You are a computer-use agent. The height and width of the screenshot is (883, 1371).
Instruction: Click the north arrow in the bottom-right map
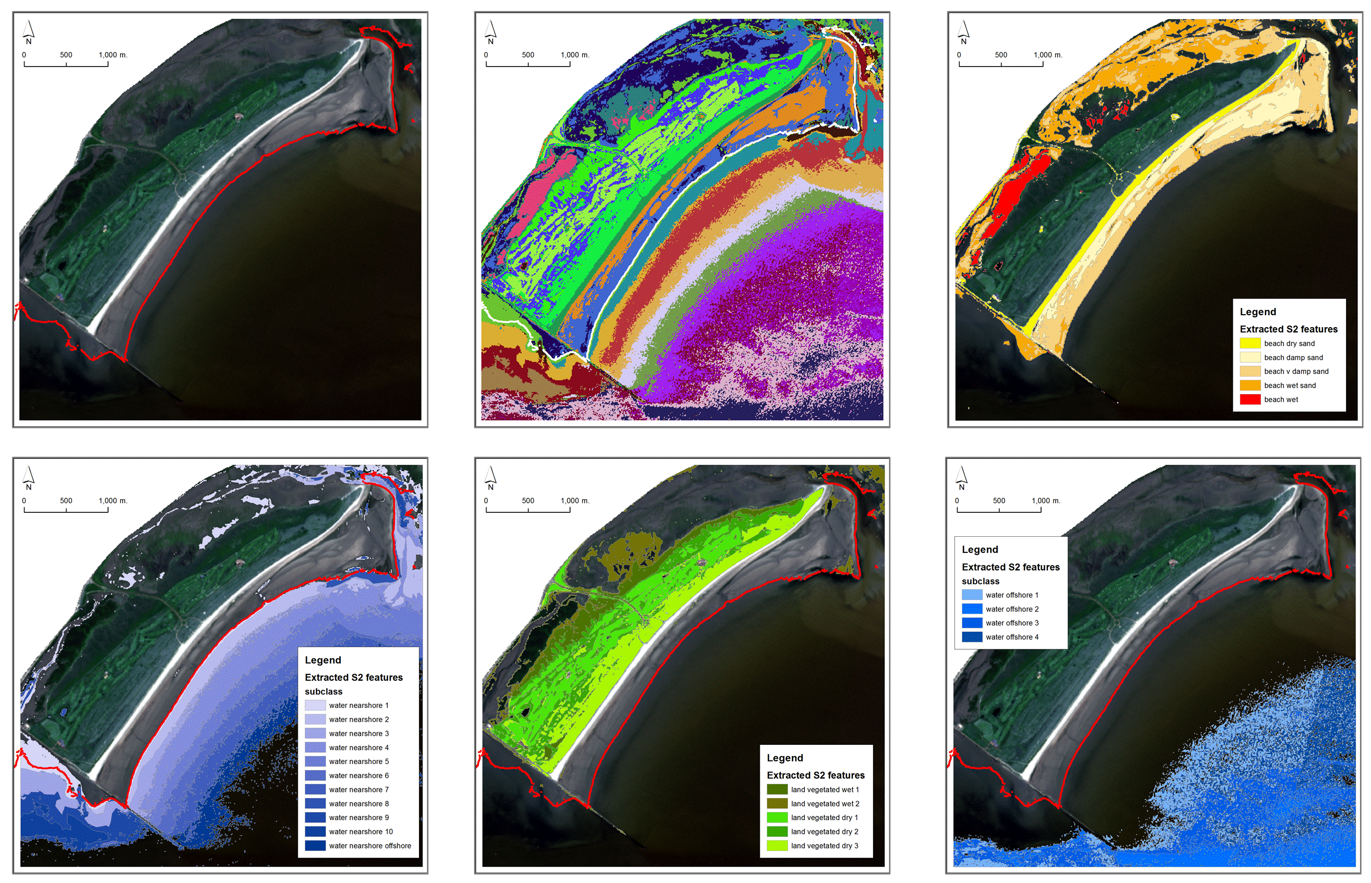[x=962, y=477]
